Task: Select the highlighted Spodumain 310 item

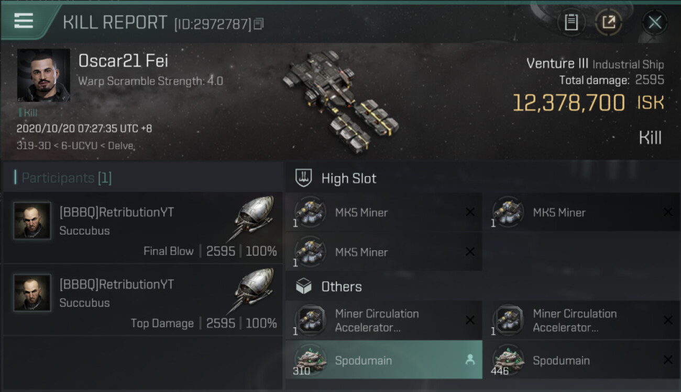Action: tap(363, 360)
